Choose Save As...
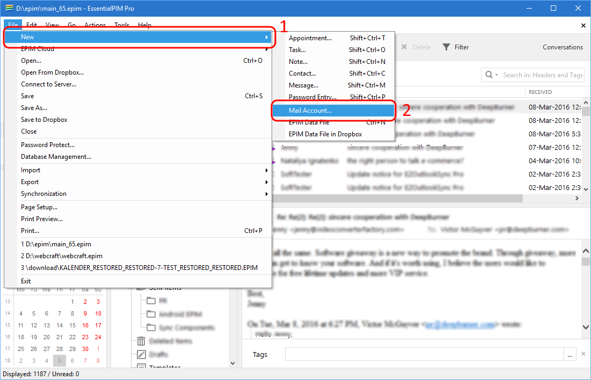Image resolution: width=591 pixels, height=380 pixels. 138,108
